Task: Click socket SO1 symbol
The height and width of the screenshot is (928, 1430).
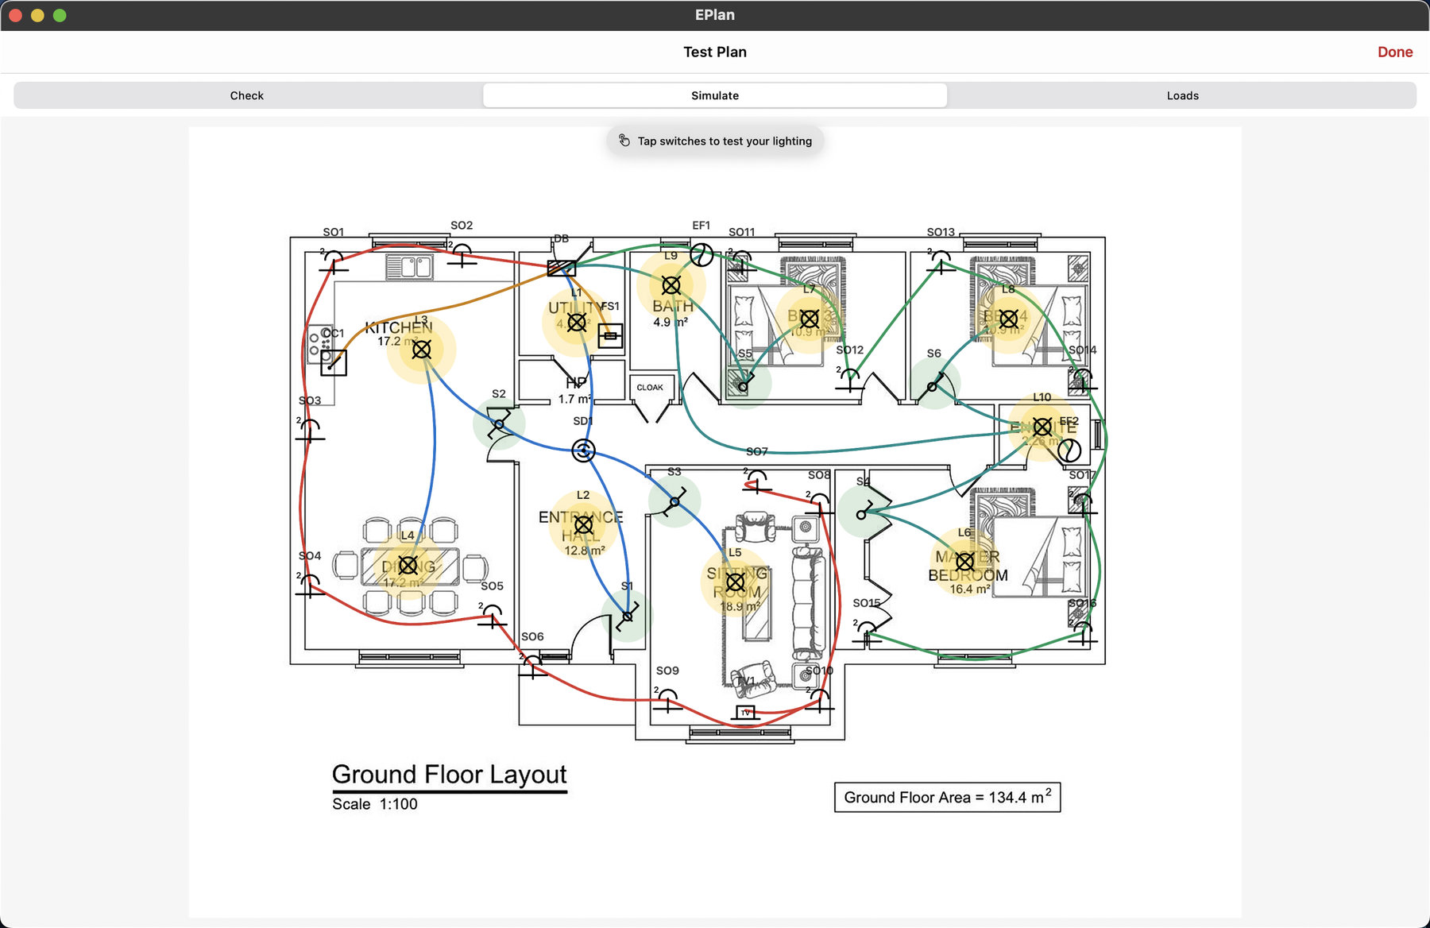Action: point(334,262)
